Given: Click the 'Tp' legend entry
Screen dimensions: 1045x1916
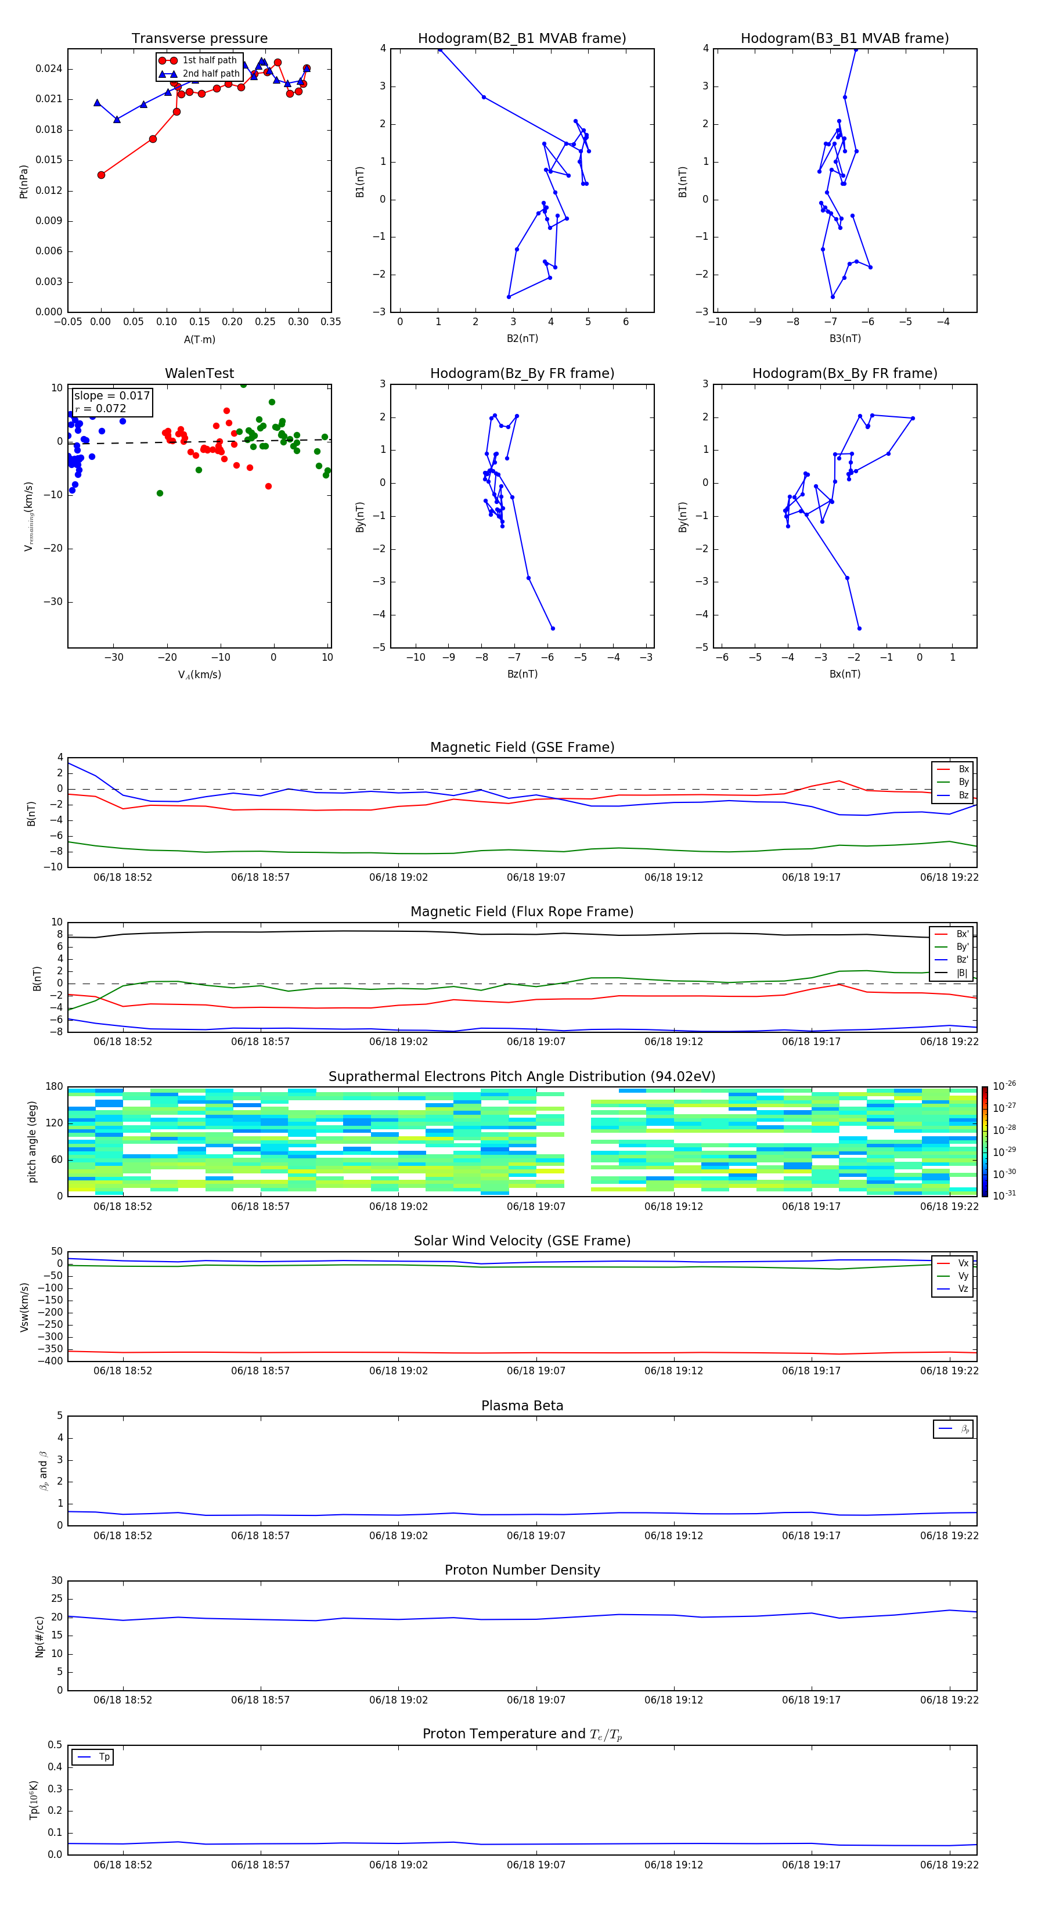Looking at the screenshot, I should click(x=93, y=1757).
